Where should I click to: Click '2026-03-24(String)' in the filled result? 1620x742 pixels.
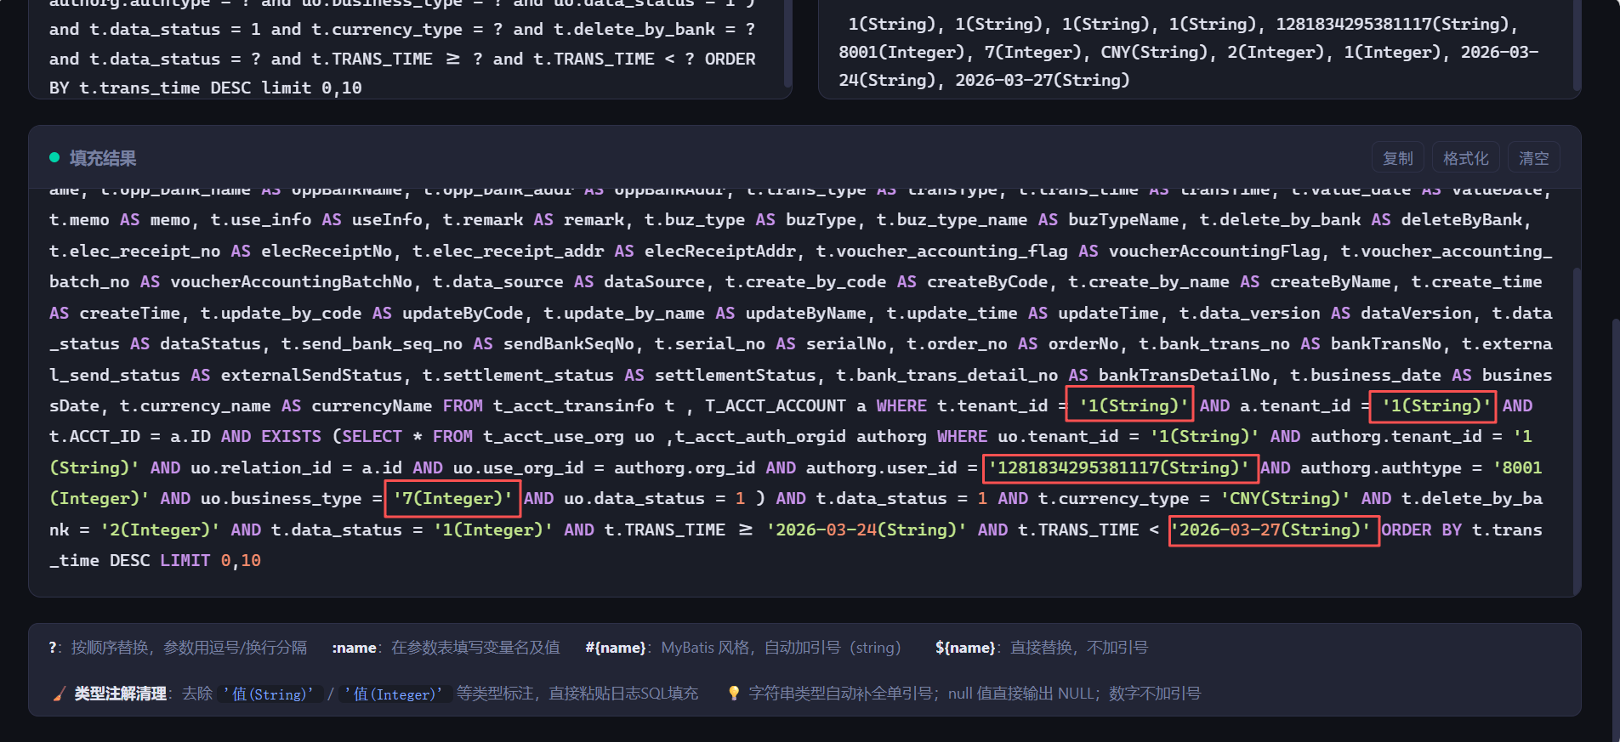[x=867, y=530]
